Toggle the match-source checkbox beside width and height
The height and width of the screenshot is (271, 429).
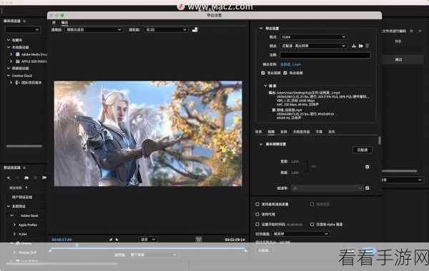pyautogui.click(x=368, y=167)
